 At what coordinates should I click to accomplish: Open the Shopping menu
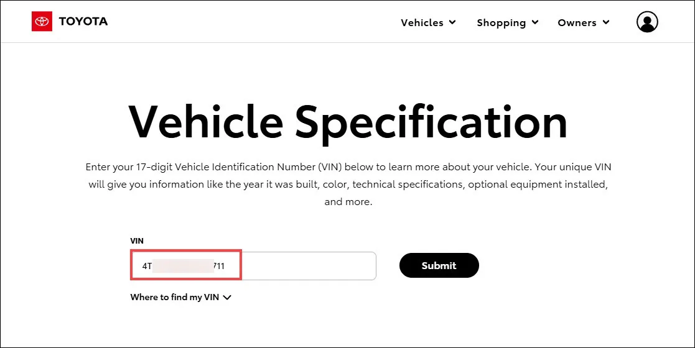click(x=508, y=22)
